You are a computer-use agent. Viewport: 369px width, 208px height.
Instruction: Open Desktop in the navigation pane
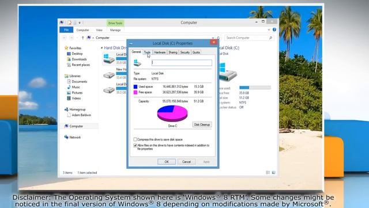(77, 54)
